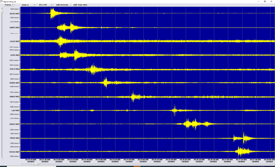Image resolution: width=275 pixels, height=167 pixels.
Task: Click the 200.0 nm/sec upper scale label on GOLS
Action: click(x=14, y=65)
